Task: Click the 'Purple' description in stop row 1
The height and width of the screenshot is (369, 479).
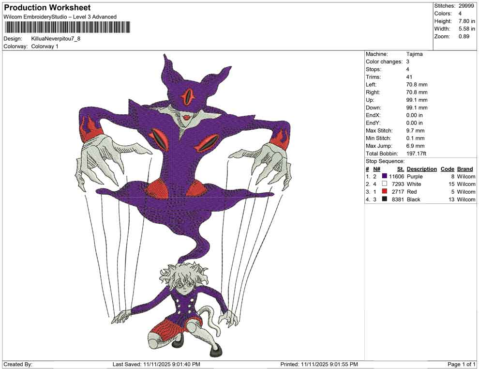Action: pos(415,176)
